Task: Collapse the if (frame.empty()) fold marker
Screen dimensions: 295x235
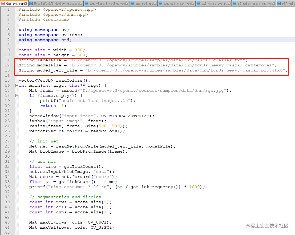Action: point(17,96)
